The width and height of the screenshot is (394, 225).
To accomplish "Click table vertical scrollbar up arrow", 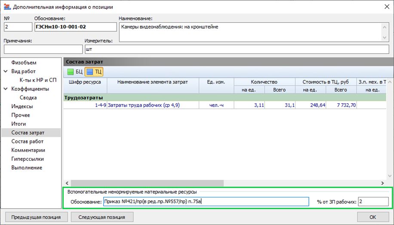I will point(390,82).
